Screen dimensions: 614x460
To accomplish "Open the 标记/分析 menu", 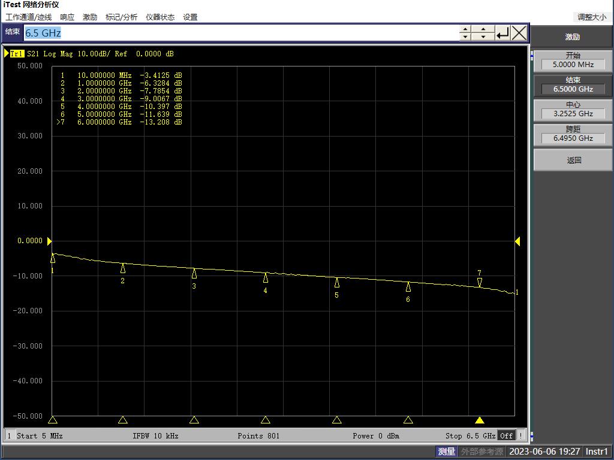I will tap(121, 17).
